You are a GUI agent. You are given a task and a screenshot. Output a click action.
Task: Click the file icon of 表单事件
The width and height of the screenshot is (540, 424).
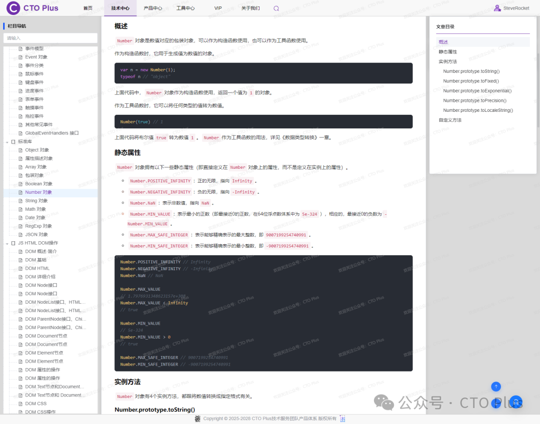click(20, 99)
